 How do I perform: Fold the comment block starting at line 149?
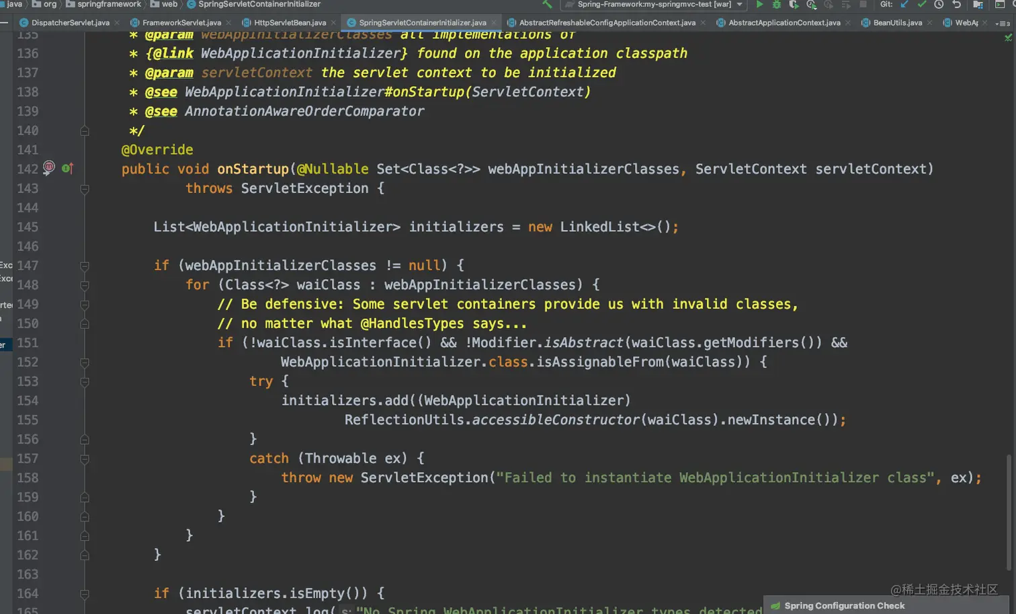point(85,305)
